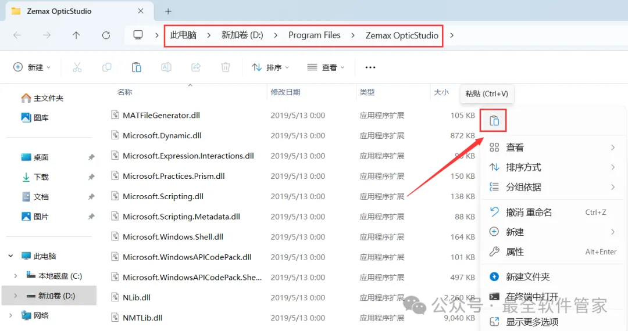Unpin 桌面 using its pin icon
Viewport: 628px width, 331px height.
pos(91,157)
